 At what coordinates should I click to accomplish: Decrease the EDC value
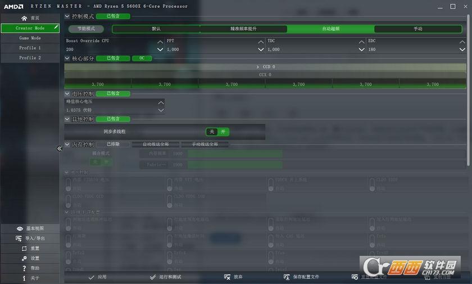462,49
